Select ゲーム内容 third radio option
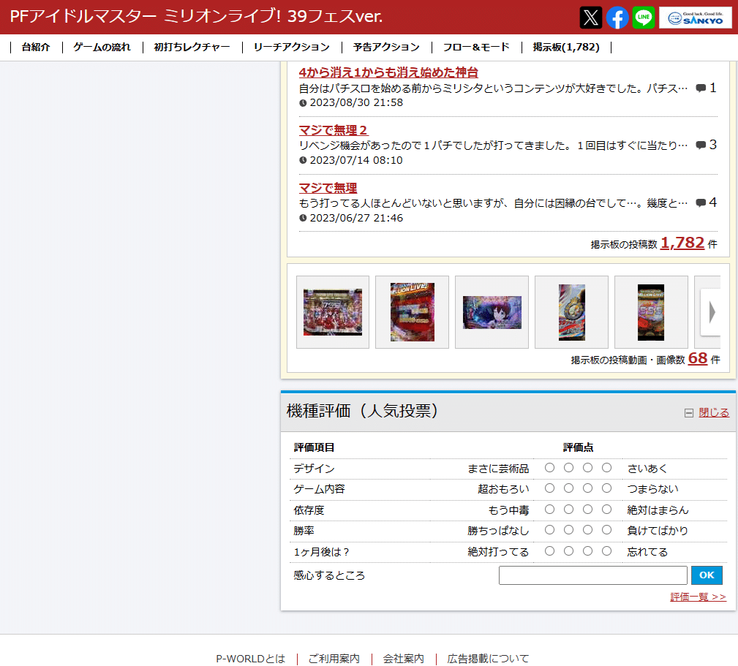This screenshot has width=738, height=666. (x=587, y=488)
